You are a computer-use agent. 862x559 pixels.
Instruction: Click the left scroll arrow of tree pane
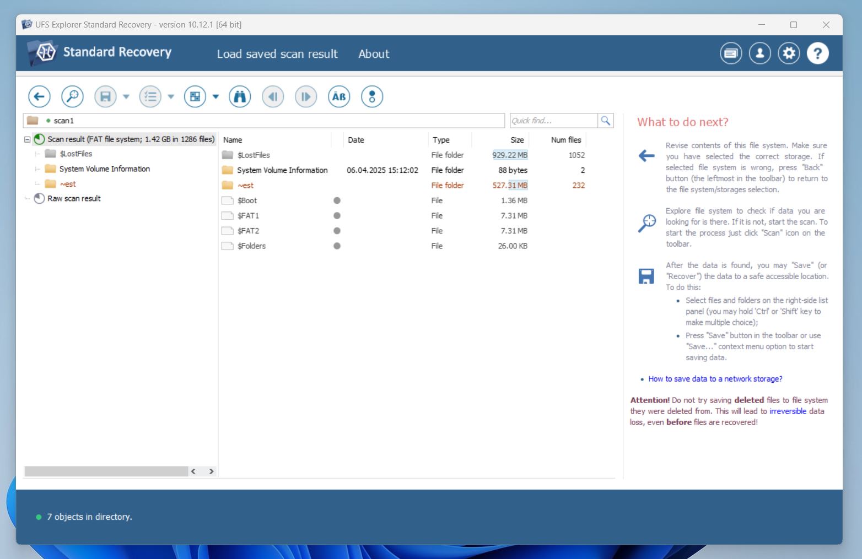(x=193, y=471)
